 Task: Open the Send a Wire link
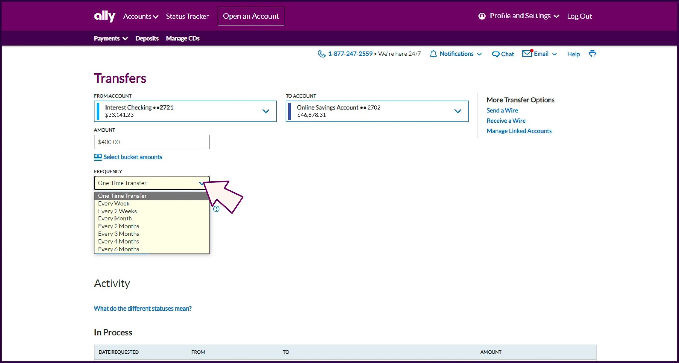(502, 110)
